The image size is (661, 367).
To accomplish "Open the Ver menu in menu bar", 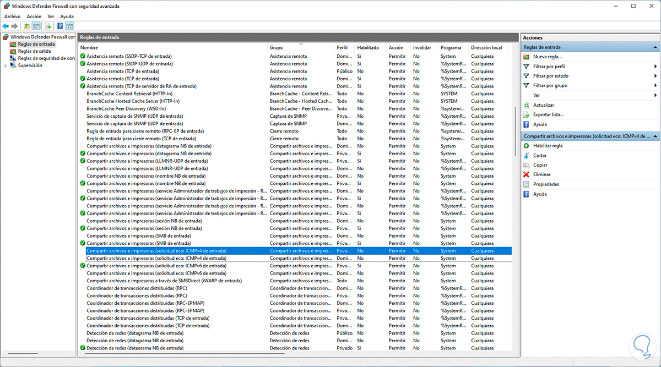I will point(51,17).
